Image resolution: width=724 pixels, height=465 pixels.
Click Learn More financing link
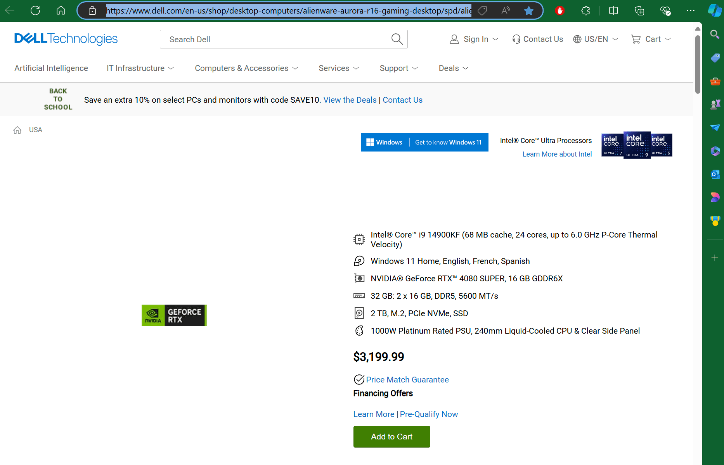[374, 414]
